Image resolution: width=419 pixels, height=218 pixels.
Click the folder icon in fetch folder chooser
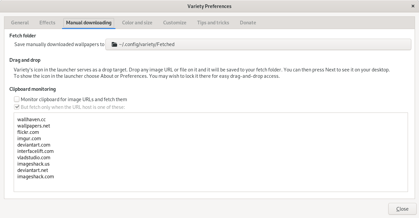click(114, 44)
